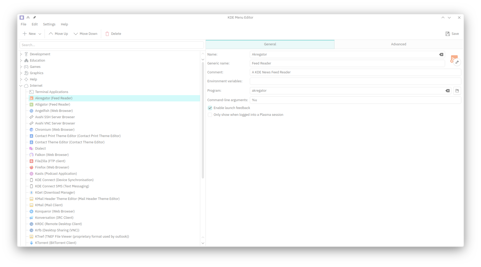Select the FileZilla FTP client entry

(x=50, y=161)
